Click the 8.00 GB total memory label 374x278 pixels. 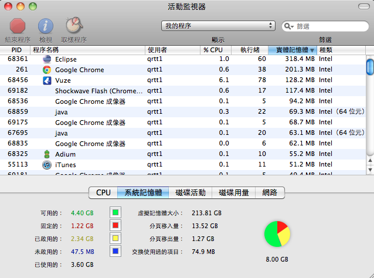click(277, 259)
